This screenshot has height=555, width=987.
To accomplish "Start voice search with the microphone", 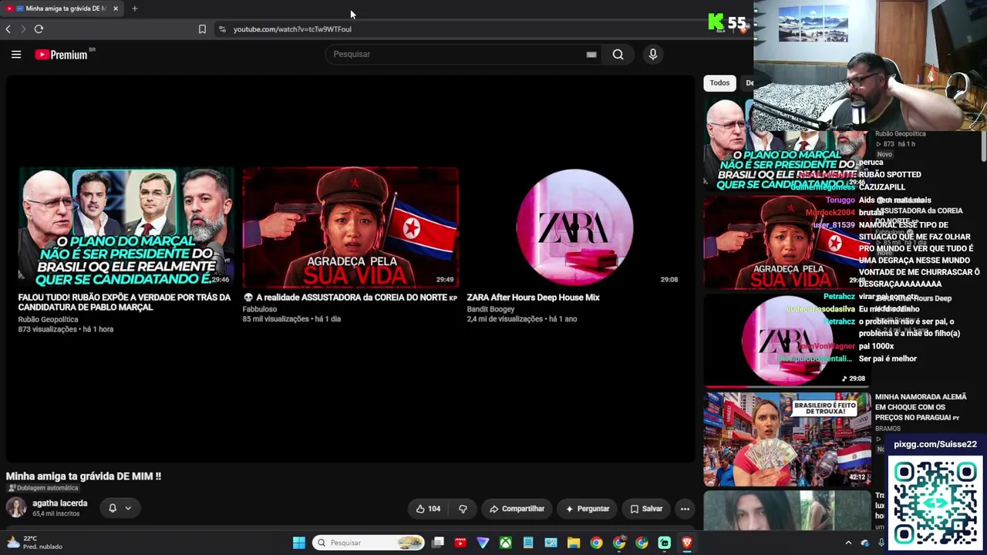I will coord(652,54).
